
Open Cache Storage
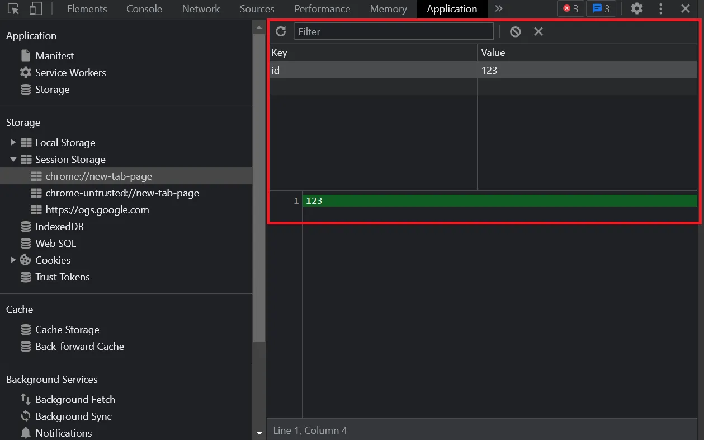click(x=67, y=330)
